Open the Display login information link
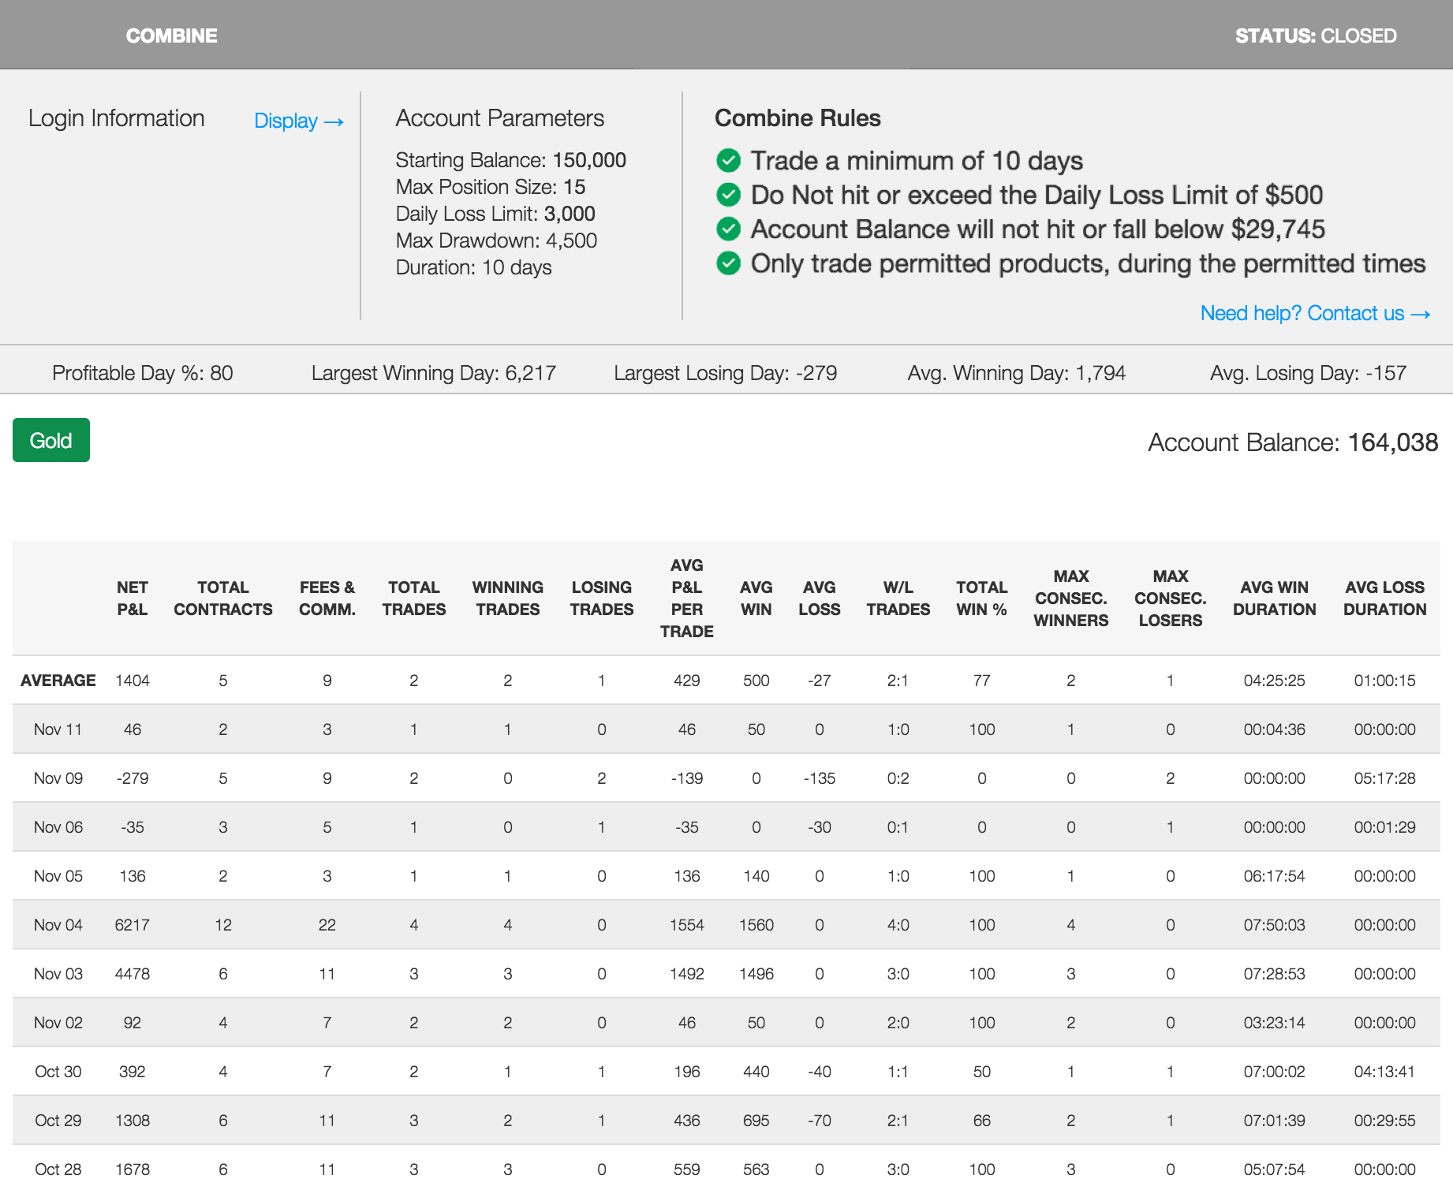1453x1201 pixels. [x=298, y=121]
